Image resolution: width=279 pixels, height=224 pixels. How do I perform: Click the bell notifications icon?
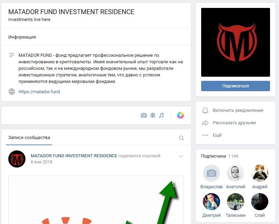(205, 110)
